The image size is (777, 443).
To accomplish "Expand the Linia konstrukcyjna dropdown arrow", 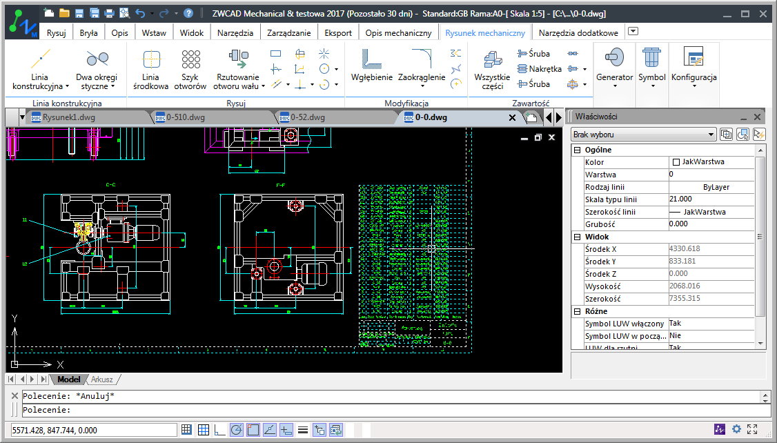I will coord(67,86).
